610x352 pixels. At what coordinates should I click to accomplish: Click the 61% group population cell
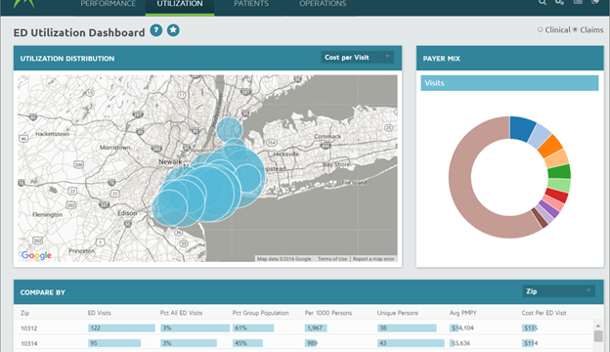click(x=253, y=328)
